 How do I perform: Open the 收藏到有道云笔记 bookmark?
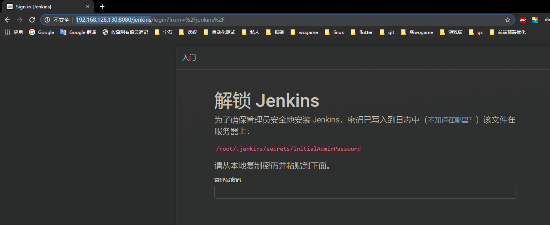click(125, 32)
